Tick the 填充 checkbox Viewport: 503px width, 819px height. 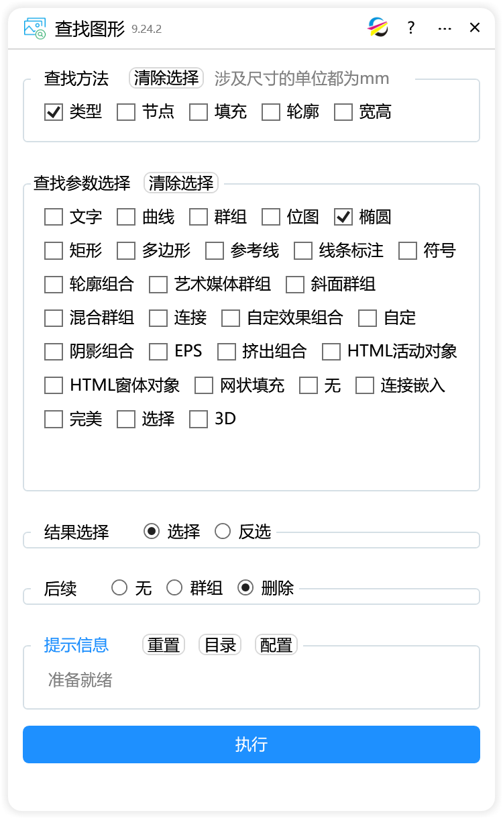point(199,112)
